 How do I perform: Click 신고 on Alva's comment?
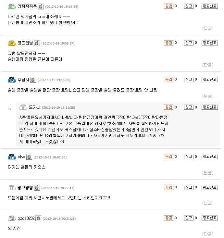[x=189, y=157]
